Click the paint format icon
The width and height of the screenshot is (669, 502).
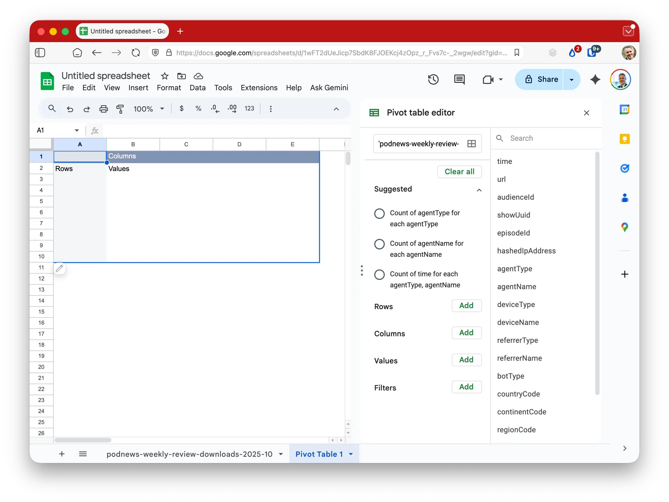(x=120, y=109)
